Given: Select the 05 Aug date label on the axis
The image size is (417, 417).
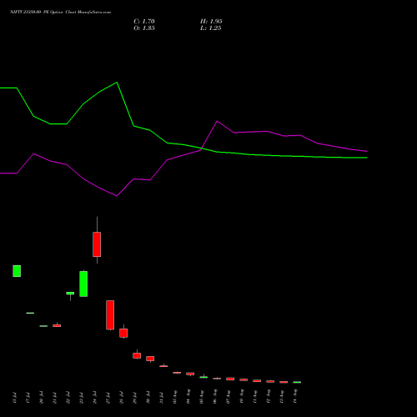Looking at the screenshot, I should click(202, 397).
